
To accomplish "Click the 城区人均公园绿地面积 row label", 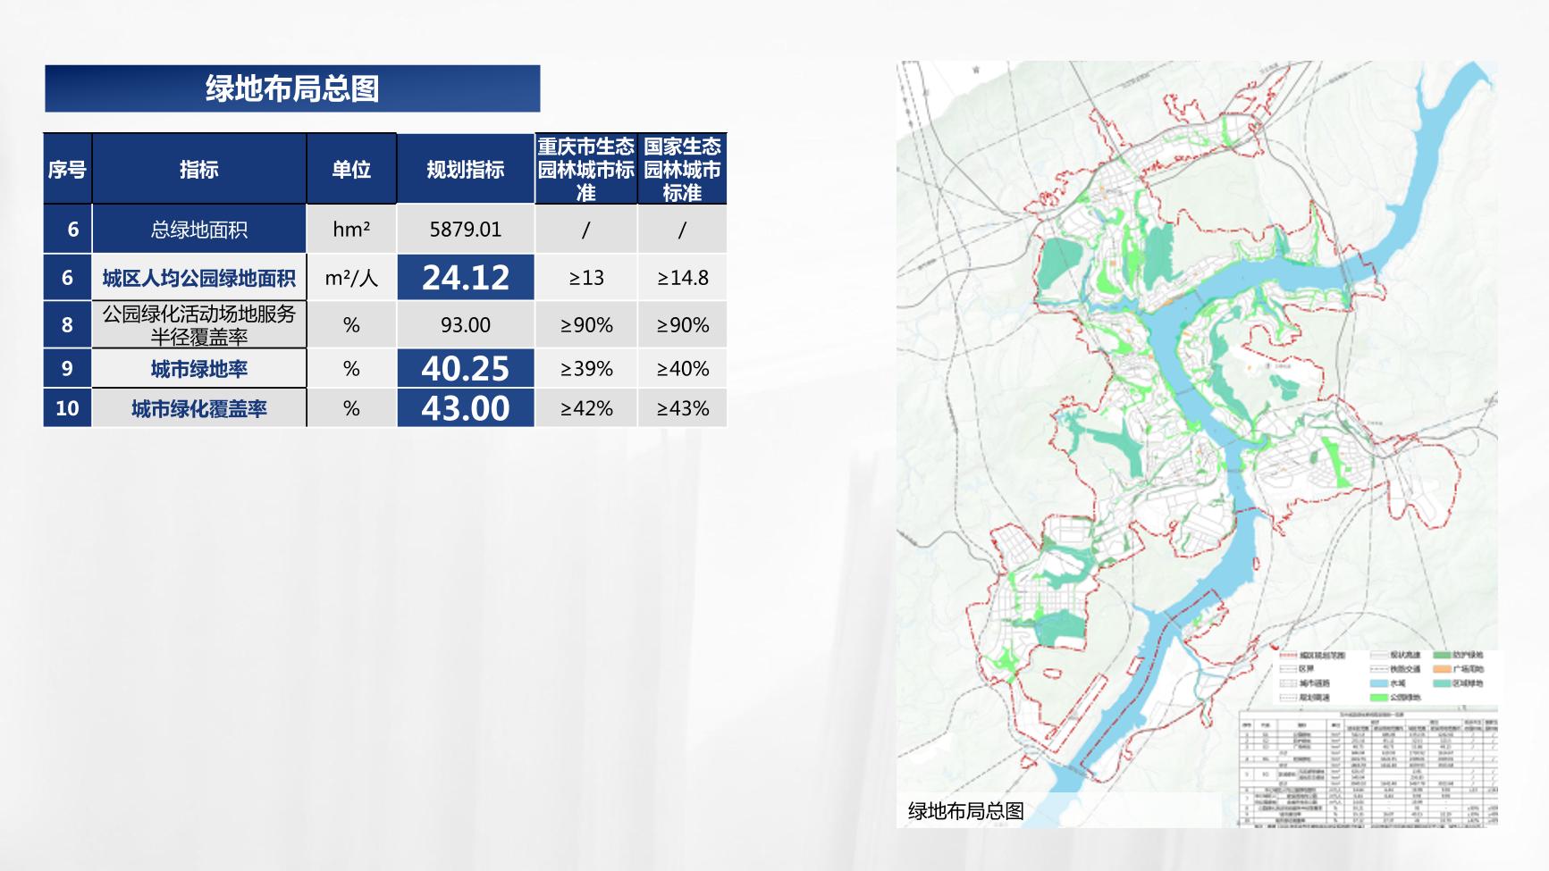I will (198, 278).
